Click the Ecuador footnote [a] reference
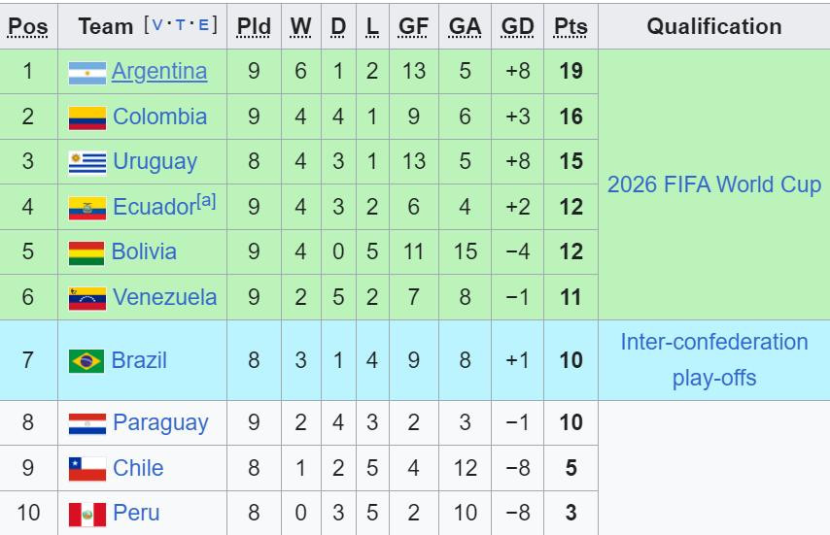 point(206,202)
